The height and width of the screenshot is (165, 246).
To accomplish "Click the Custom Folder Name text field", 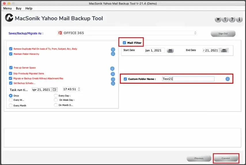I will click(188, 79).
